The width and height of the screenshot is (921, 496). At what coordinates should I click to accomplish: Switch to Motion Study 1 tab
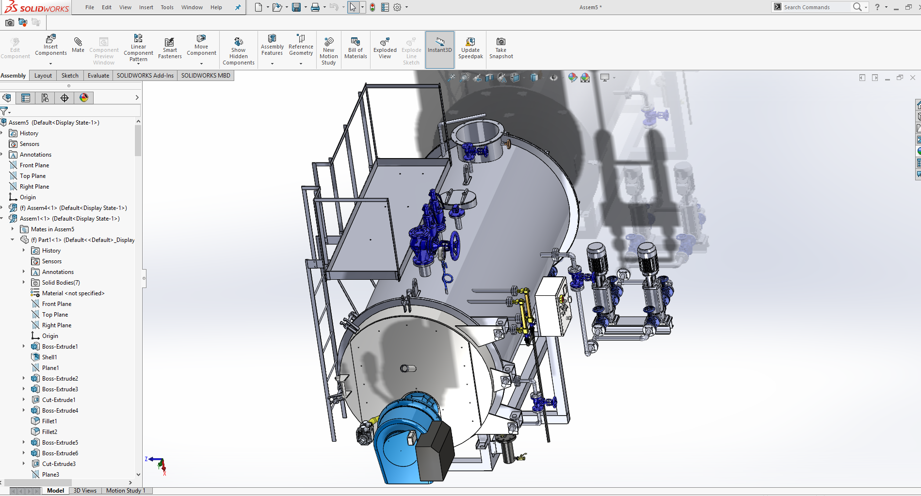point(126,491)
